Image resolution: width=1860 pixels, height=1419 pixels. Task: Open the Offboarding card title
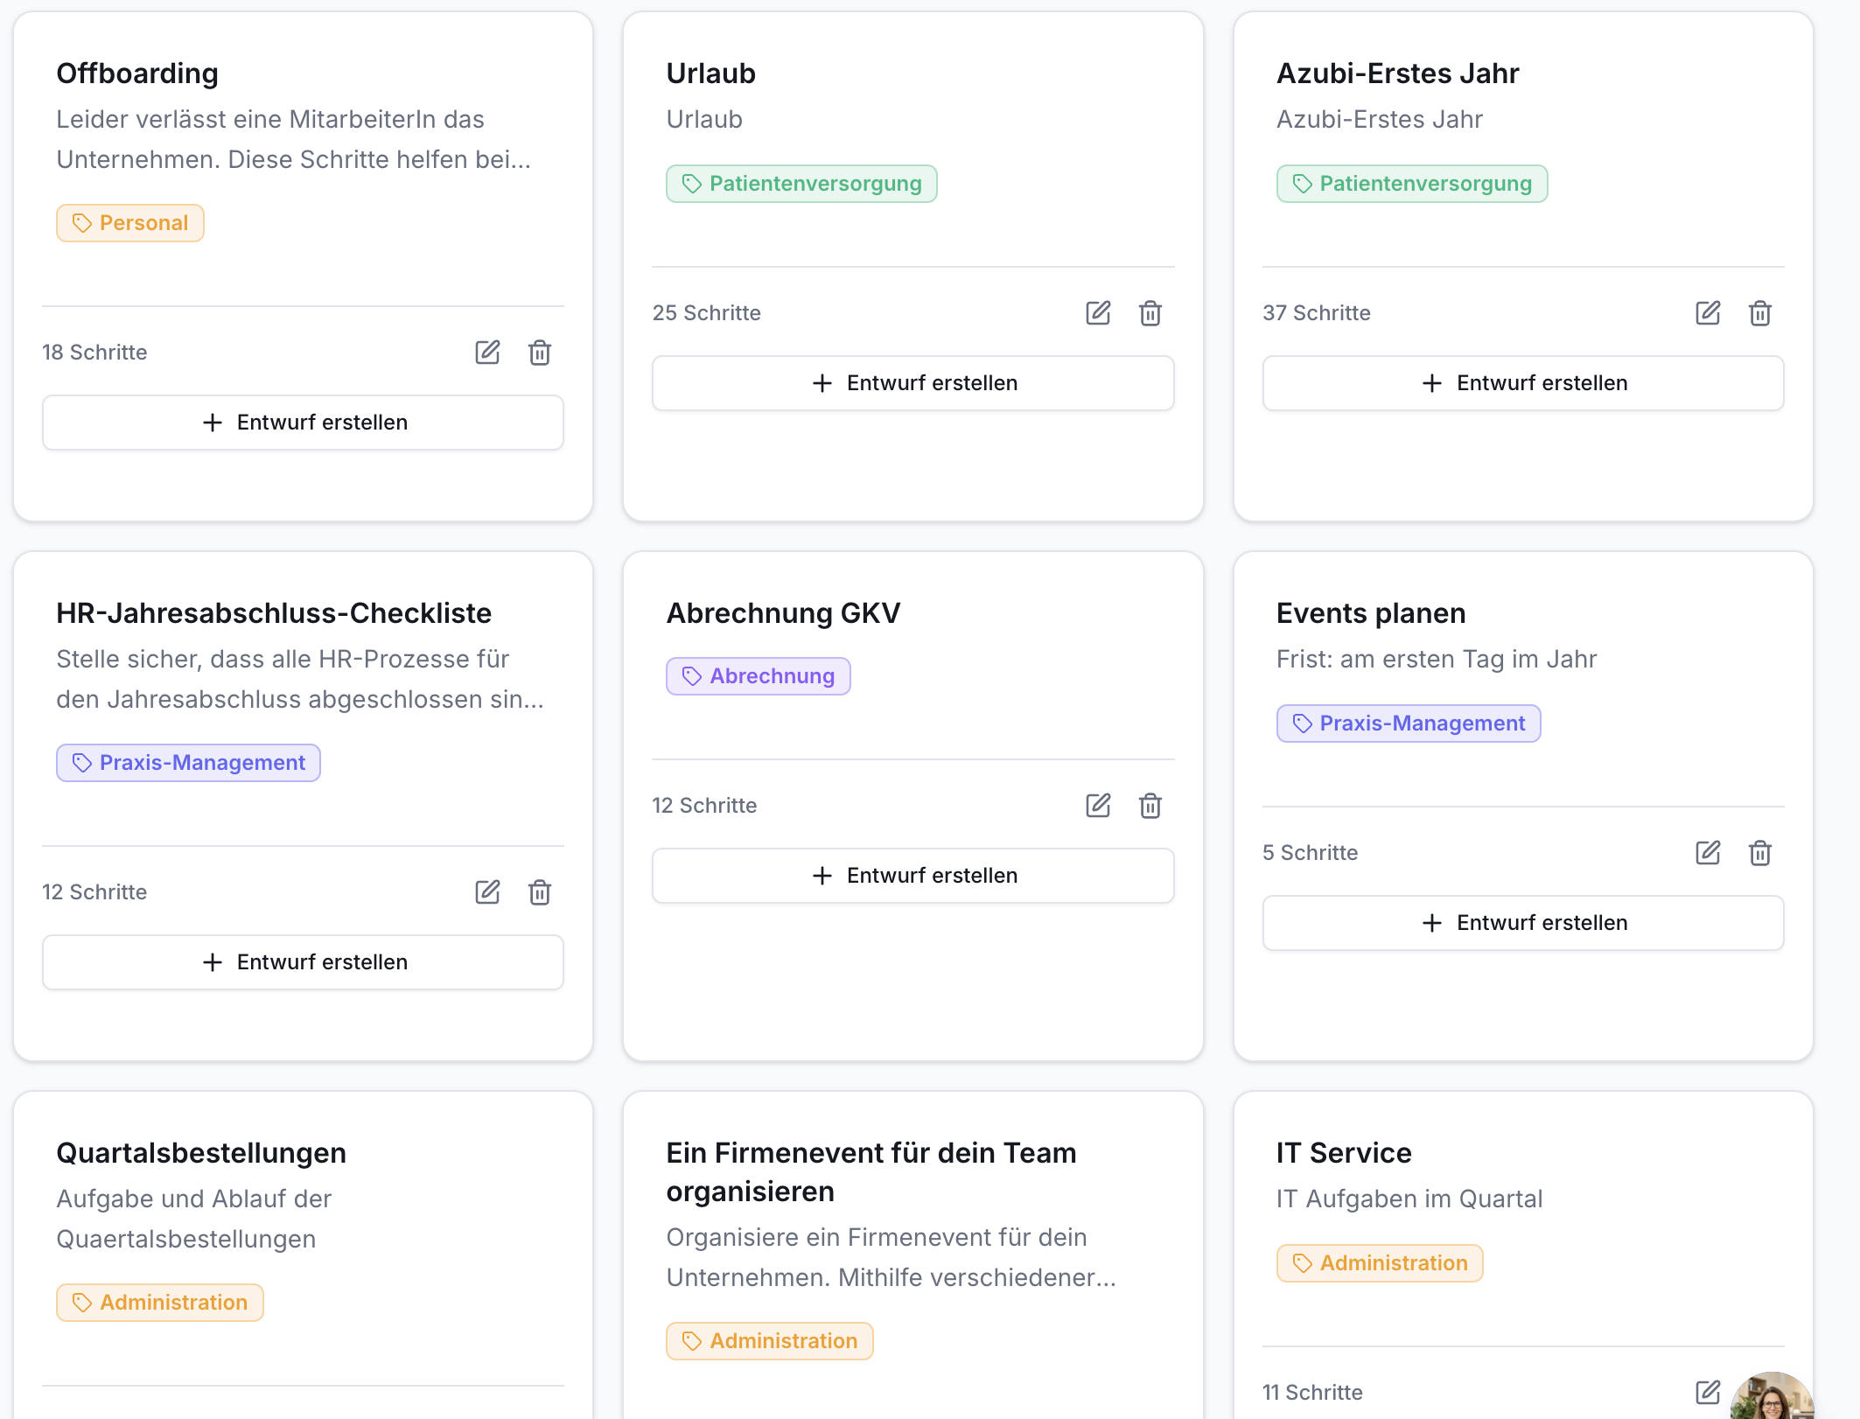(x=137, y=73)
